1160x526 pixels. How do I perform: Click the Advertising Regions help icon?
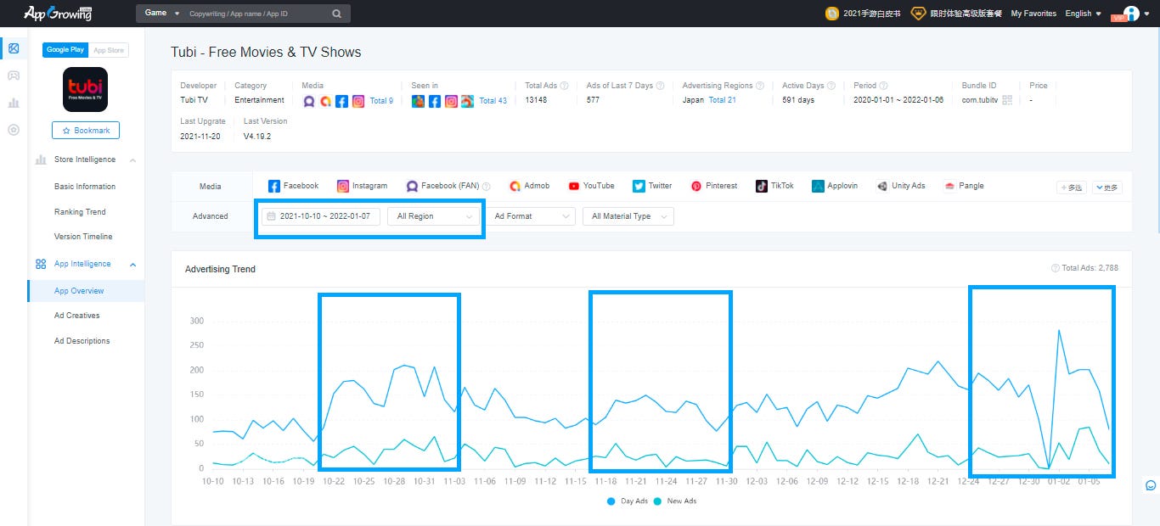(760, 86)
